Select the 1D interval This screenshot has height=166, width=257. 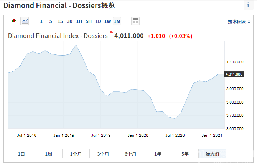(x=98, y=21)
